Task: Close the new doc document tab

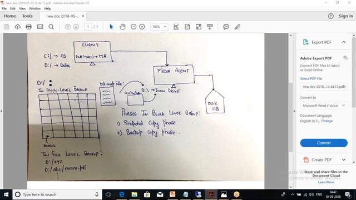Action: pyautogui.click(x=83, y=16)
